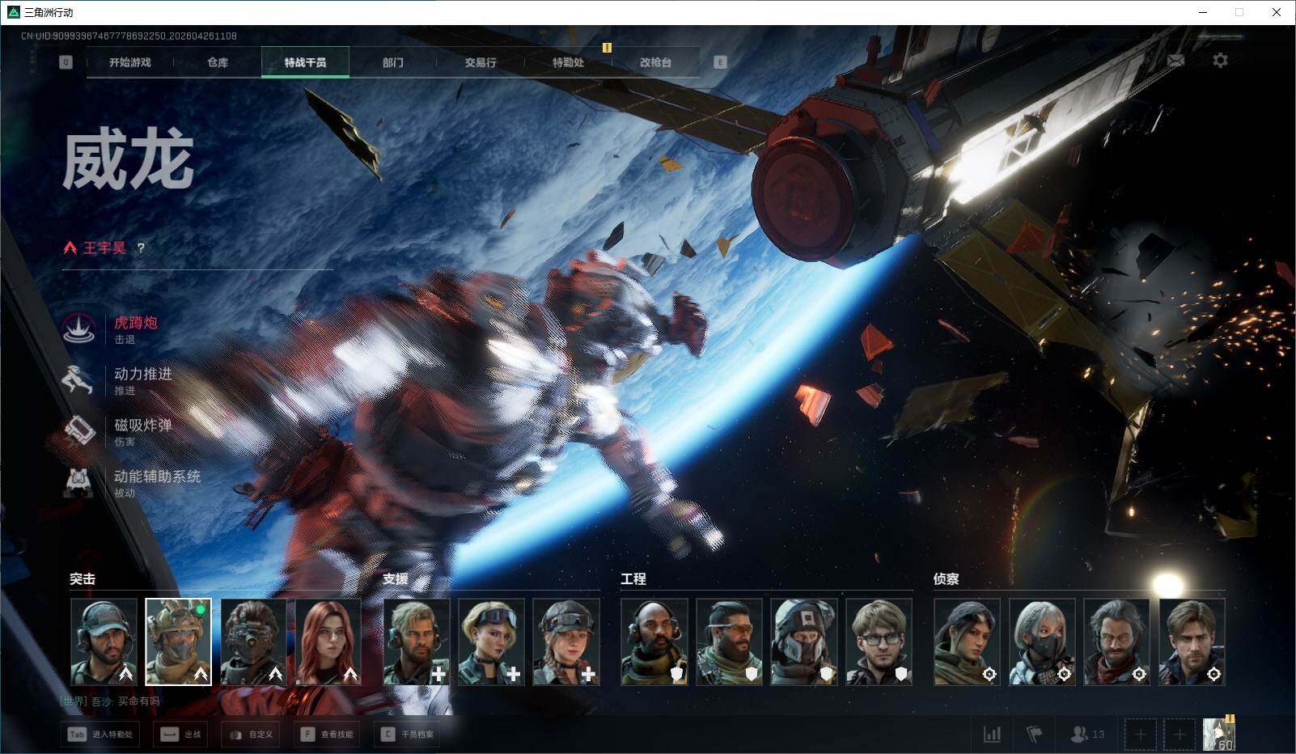Open the player avatar with level 60
The width and height of the screenshot is (1296, 754).
(1219, 734)
